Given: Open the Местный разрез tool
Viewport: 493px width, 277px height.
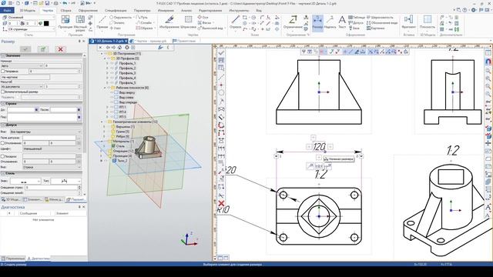Looking at the screenshot, I should tap(80, 22).
